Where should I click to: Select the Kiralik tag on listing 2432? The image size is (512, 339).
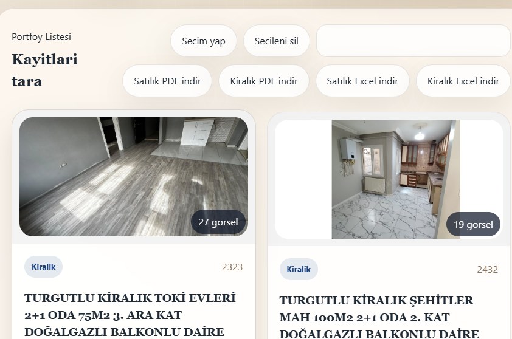[299, 269]
